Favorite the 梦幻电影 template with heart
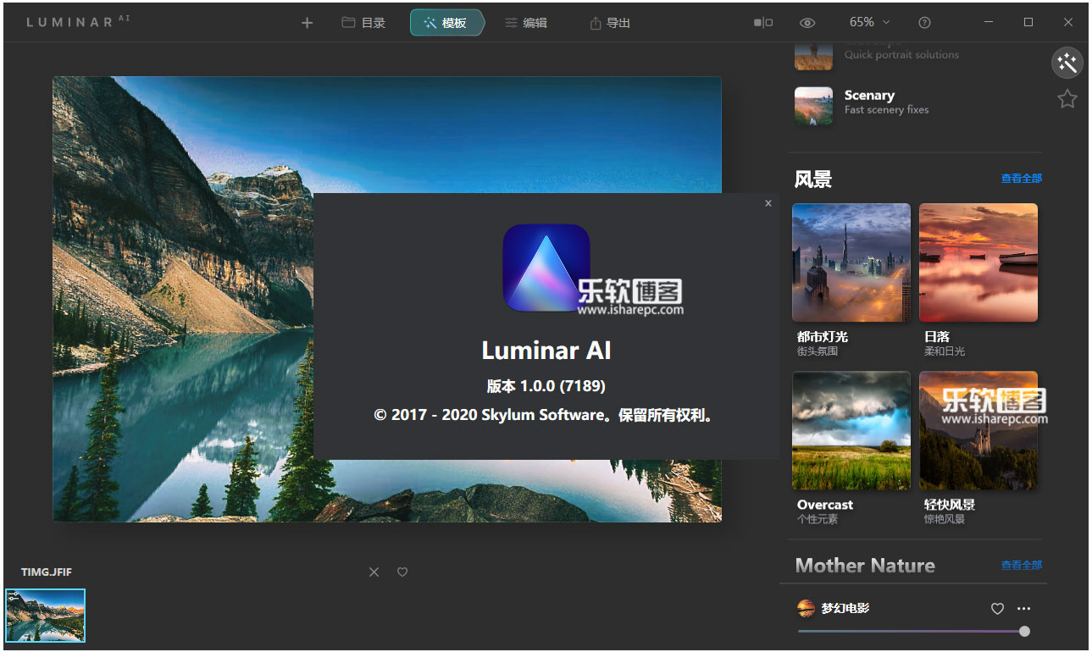1092x652 pixels. (997, 609)
